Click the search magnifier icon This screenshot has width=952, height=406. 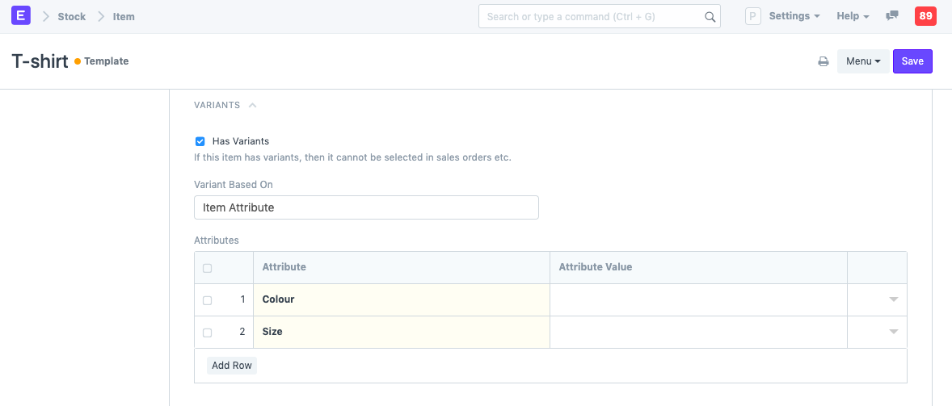point(710,17)
